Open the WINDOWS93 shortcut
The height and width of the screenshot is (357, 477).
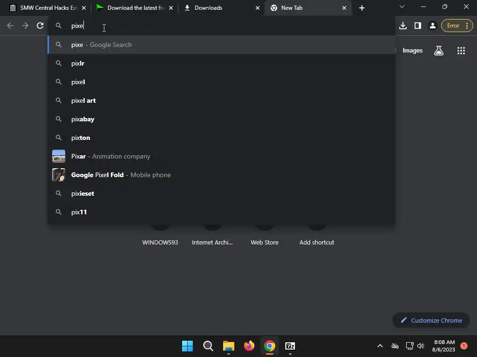pyautogui.click(x=160, y=242)
